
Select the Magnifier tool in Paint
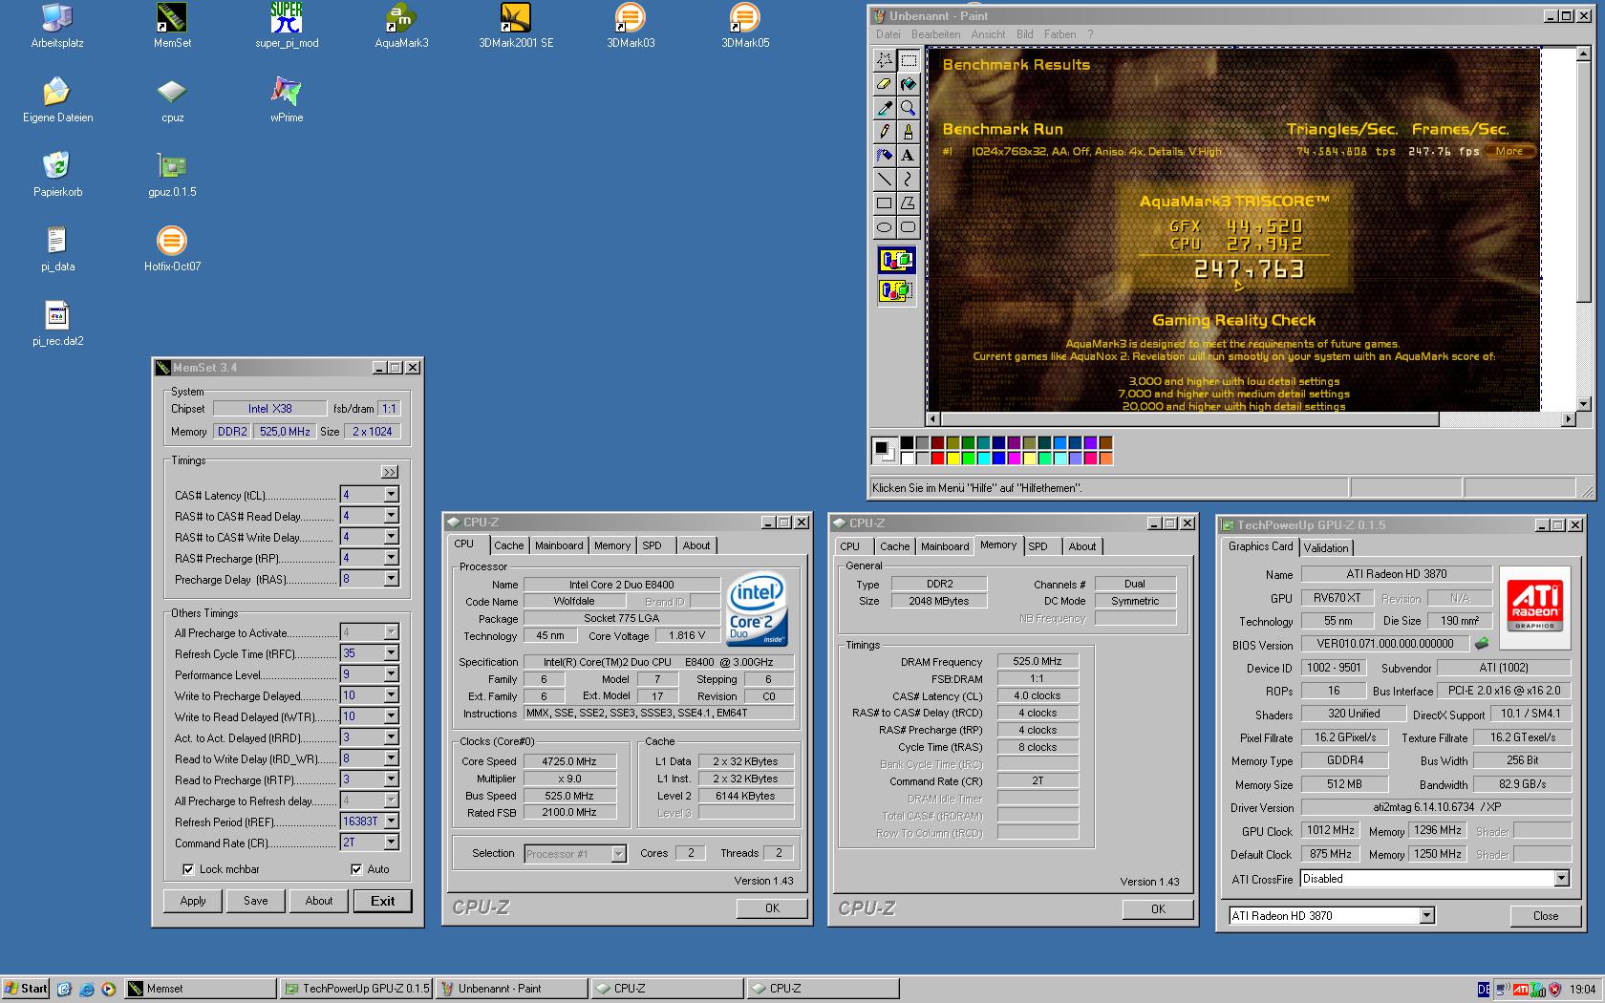(908, 108)
